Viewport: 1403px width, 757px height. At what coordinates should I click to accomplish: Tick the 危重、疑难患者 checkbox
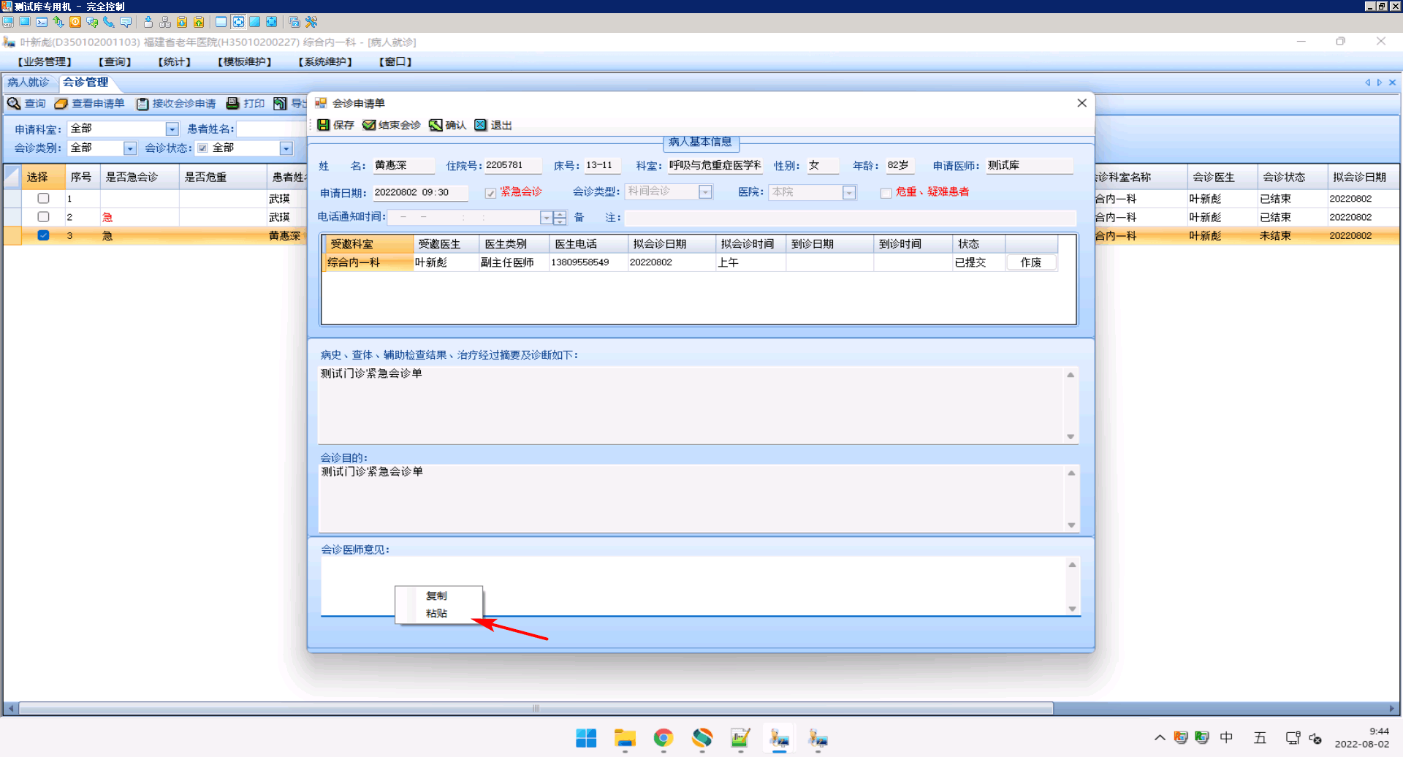point(886,193)
